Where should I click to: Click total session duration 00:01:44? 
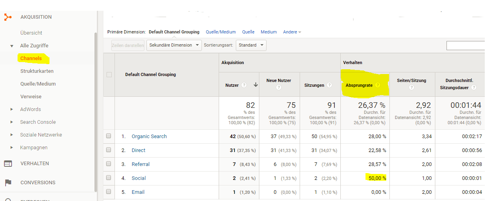466,105
